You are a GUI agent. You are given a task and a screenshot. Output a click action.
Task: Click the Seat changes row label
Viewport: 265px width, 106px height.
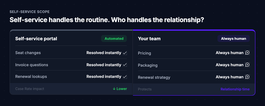[28, 53]
